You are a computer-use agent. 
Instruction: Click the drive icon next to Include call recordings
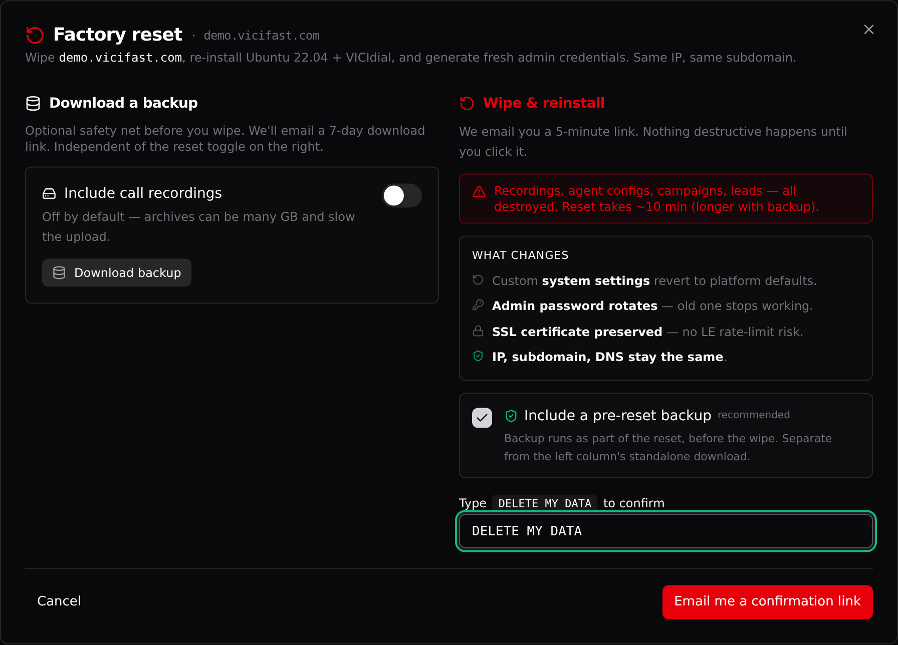coord(49,193)
